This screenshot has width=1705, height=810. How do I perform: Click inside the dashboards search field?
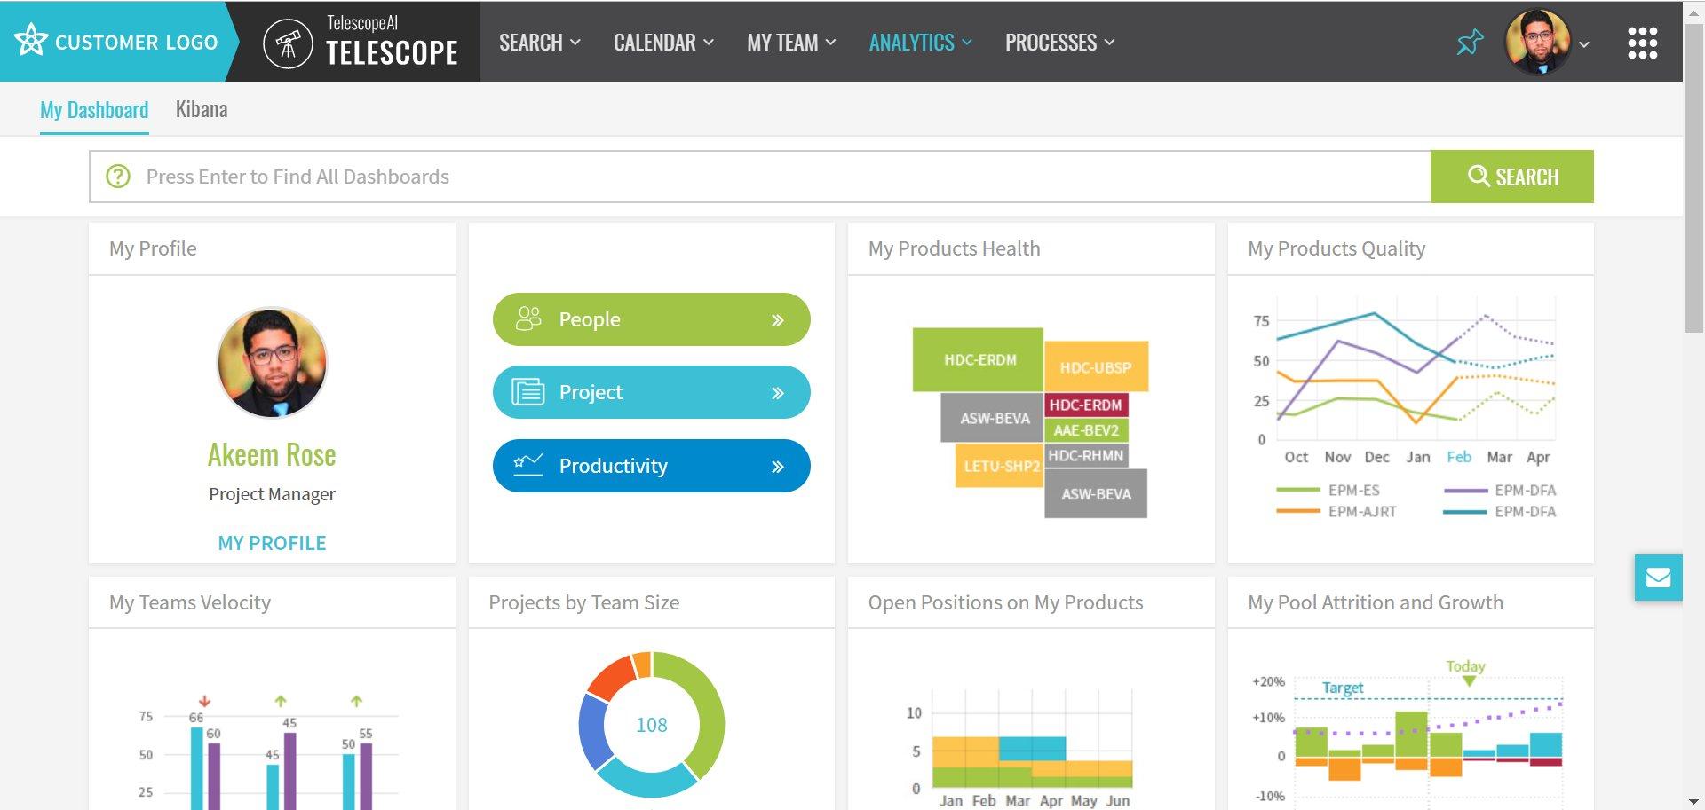click(x=622, y=176)
